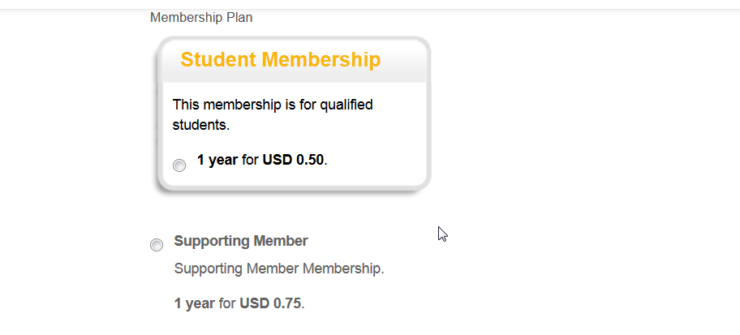The height and width of the screenshot is (335, 740).
Task: Click the 'Supporting Member Membership.' description
Action: [x=279, y=268]
